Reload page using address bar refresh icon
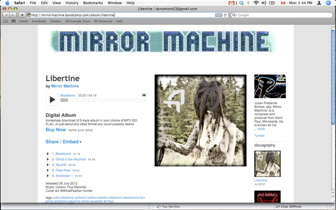 [x=225, y=15]
